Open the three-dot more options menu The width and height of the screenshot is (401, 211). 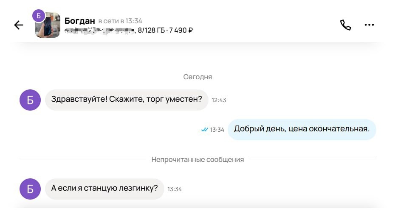(x=369, y=25)
